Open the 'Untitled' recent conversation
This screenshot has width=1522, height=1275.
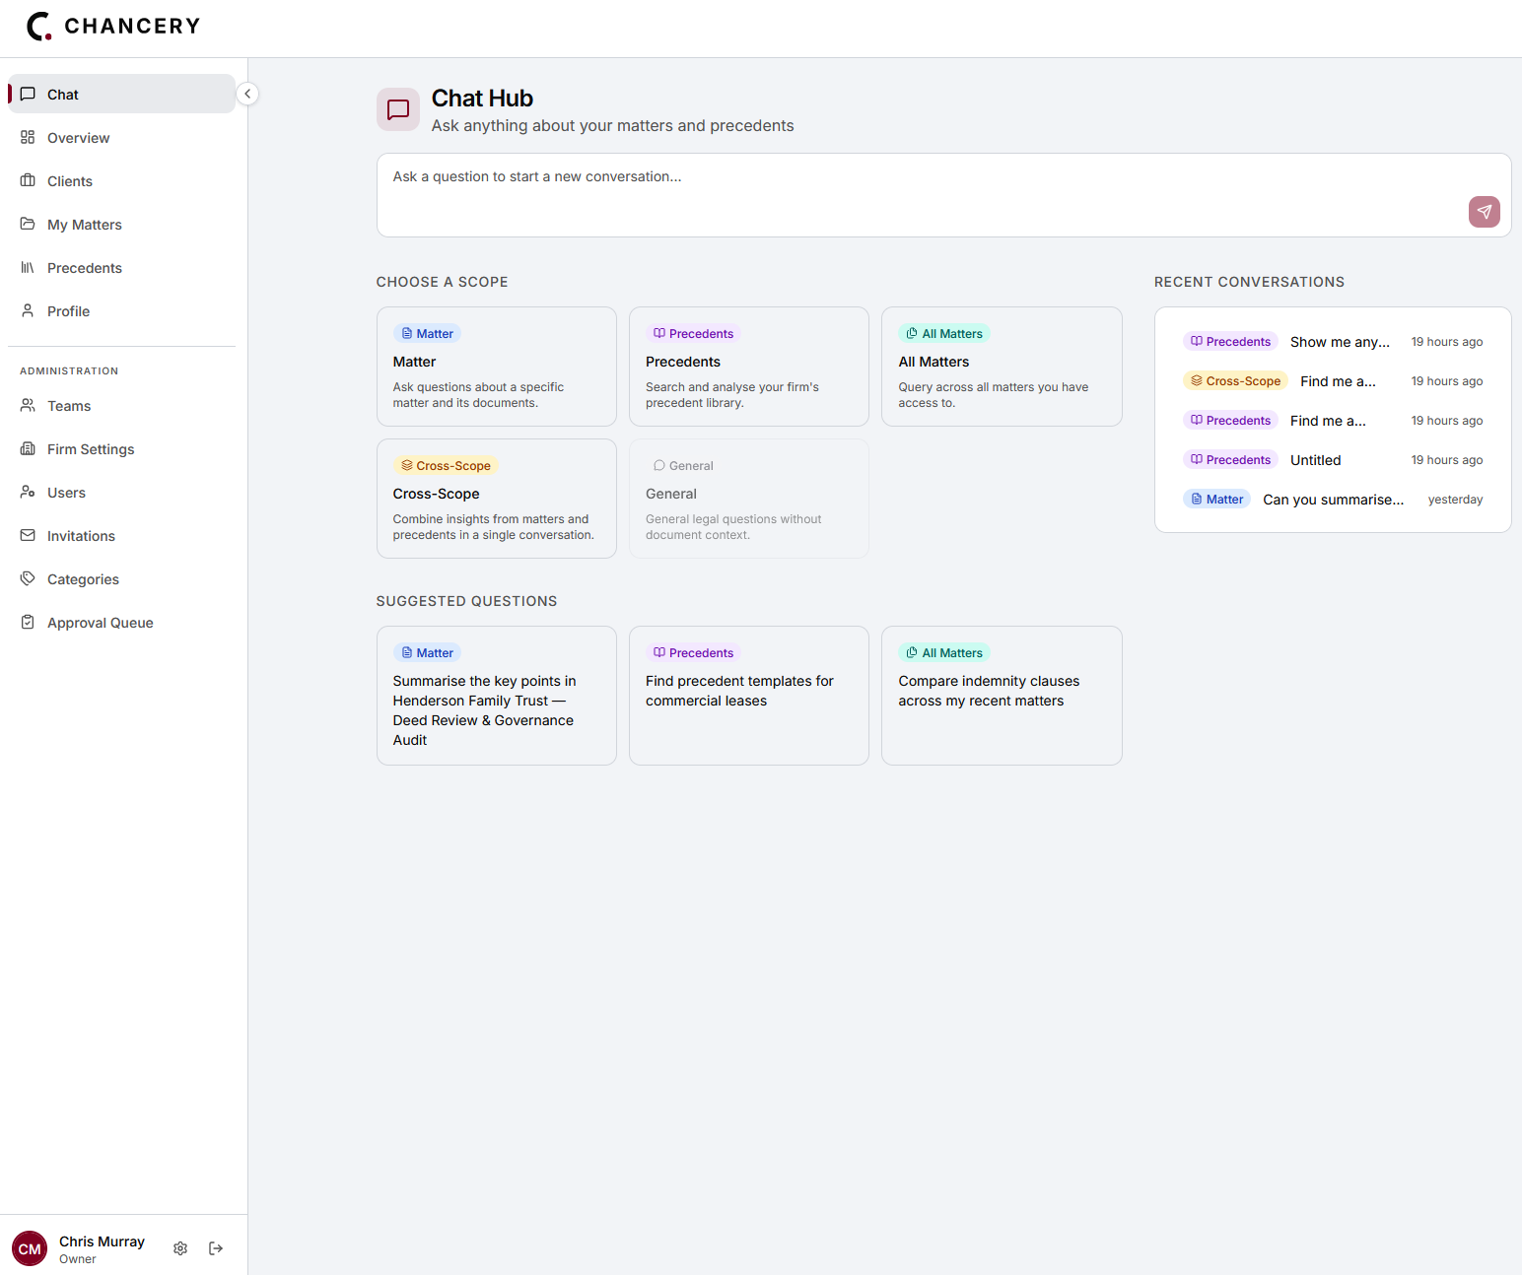1333,460
